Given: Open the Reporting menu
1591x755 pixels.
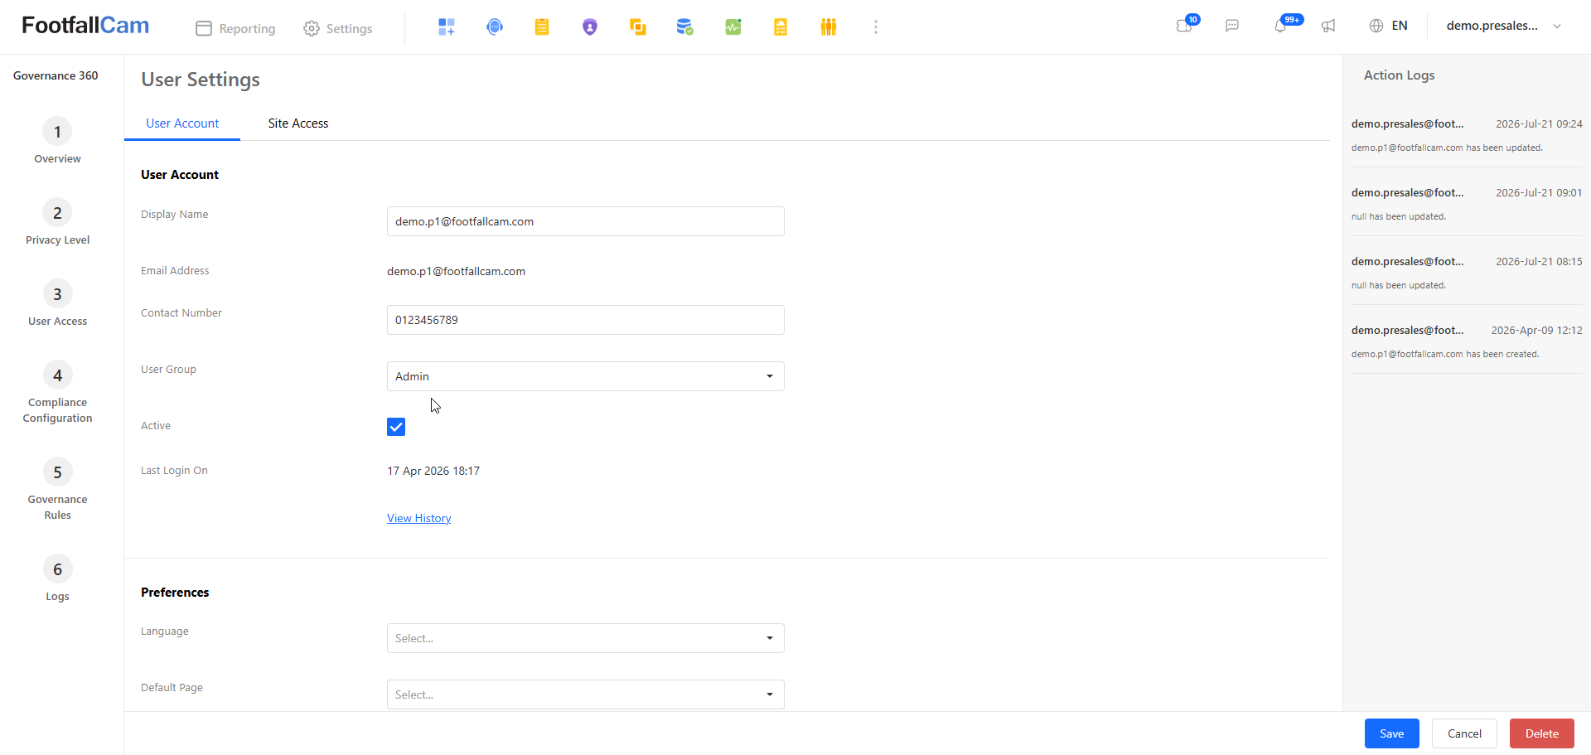Looking at the screenshot, I should click(x=235, y=28).
